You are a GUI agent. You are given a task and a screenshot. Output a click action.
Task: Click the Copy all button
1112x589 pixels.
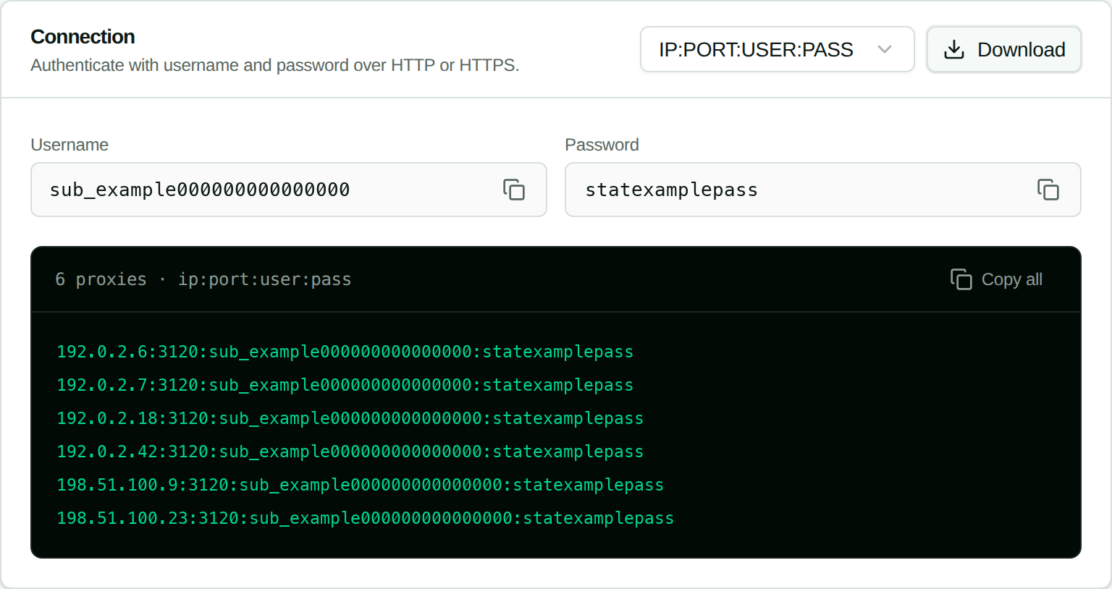click(996, 279)
